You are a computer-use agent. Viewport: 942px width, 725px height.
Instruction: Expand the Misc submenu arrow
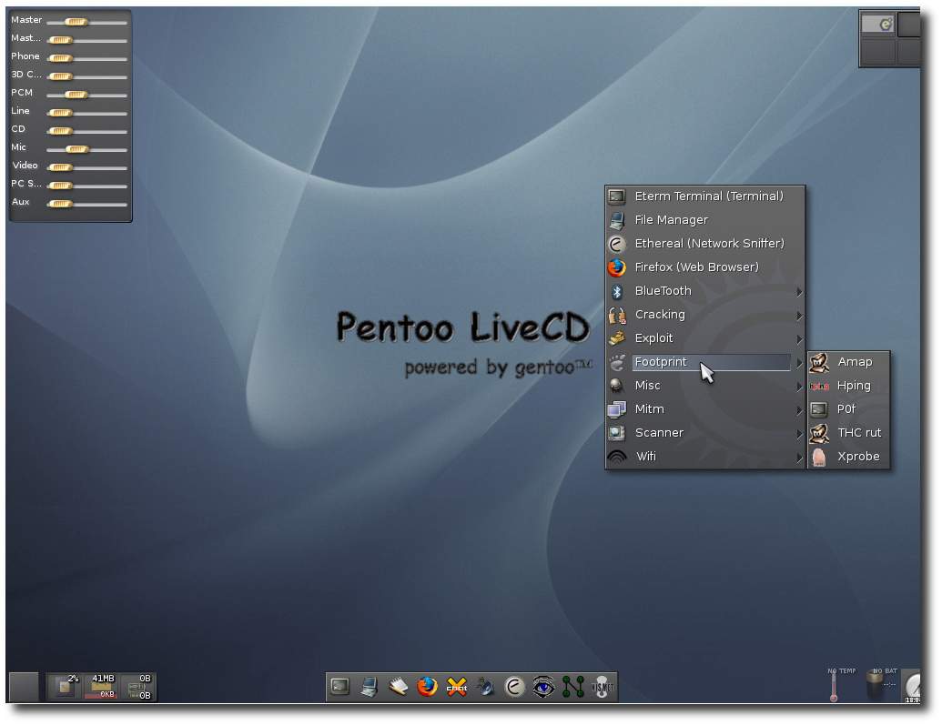(x=799, y=387)
